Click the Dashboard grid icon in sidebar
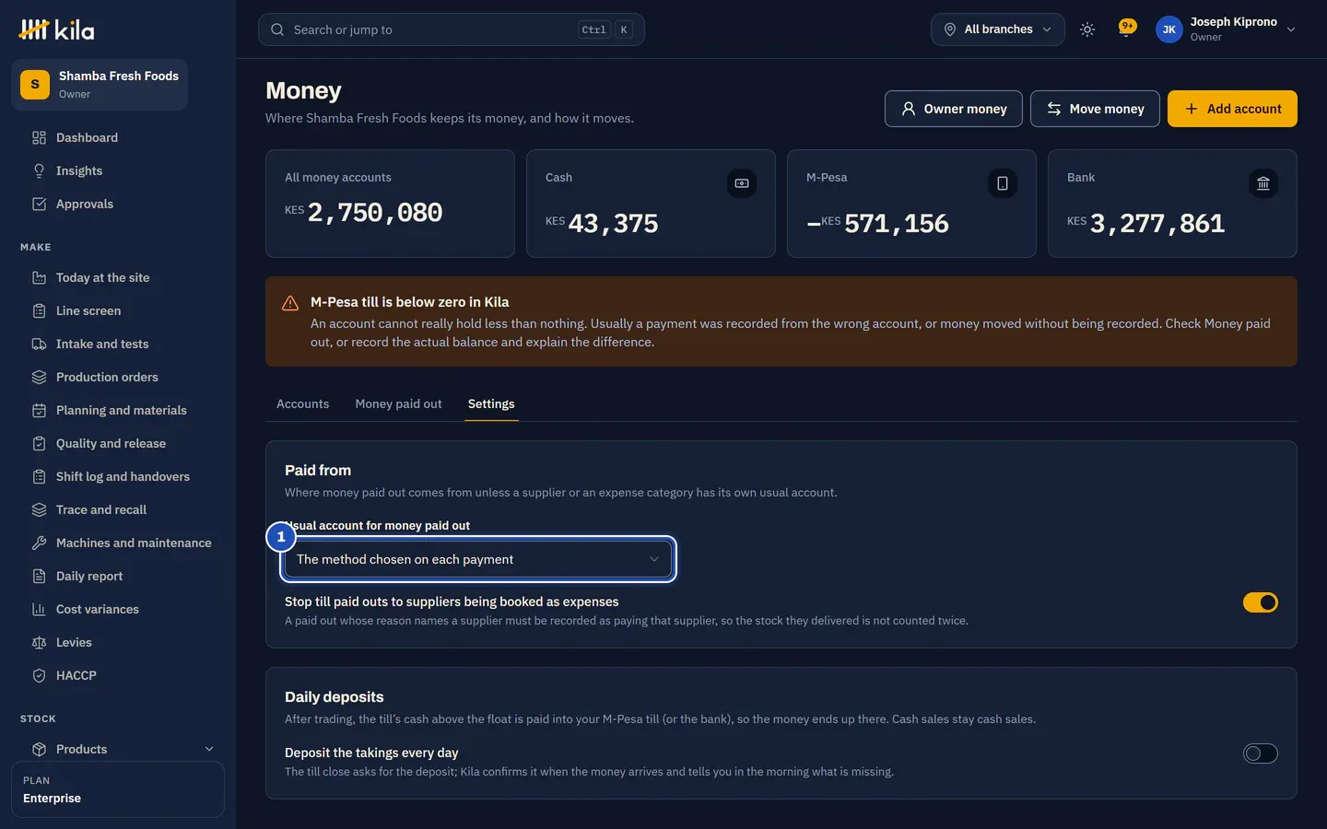The image size is (1327, 829). point(39,137)
